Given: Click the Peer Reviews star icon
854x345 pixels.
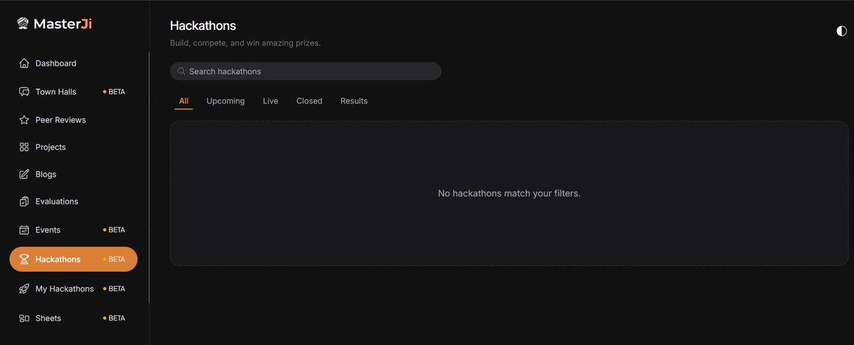Looking at the screenshot, I should [x=24, y=120].
